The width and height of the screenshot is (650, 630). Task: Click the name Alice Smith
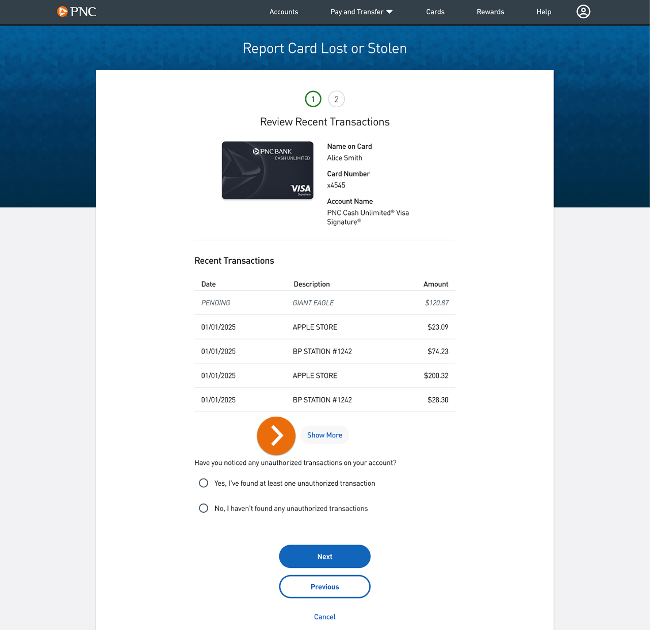click(x=345, y=158)
